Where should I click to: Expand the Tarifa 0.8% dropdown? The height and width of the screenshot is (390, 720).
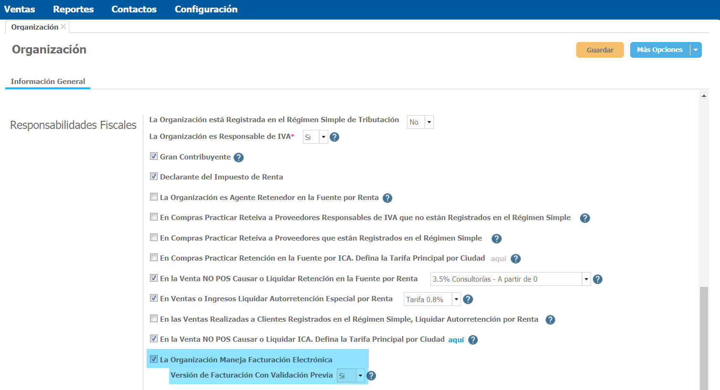pos(456,299)
